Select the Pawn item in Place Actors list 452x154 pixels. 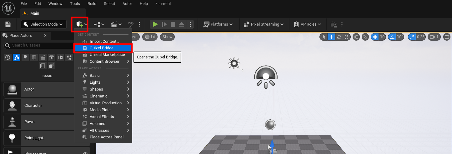tap(39, 122)
